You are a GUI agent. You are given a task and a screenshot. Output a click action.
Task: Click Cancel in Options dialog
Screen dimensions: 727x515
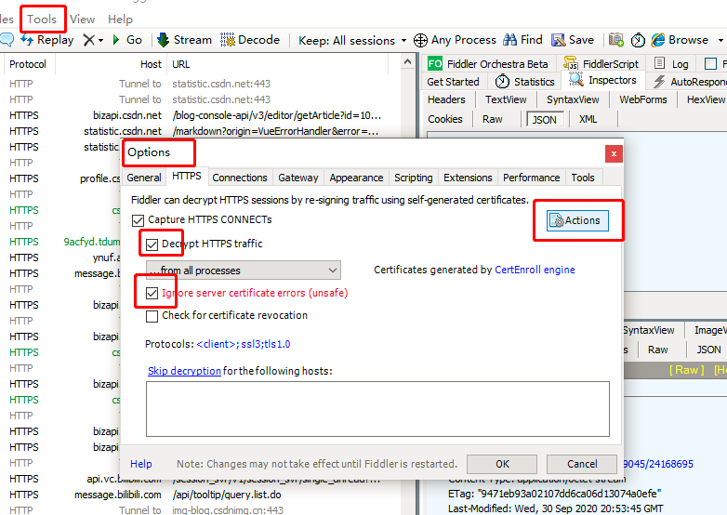click(582, 464)
